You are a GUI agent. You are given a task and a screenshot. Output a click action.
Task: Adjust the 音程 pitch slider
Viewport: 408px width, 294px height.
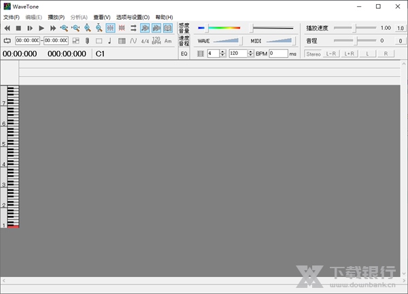click(355, 41)
